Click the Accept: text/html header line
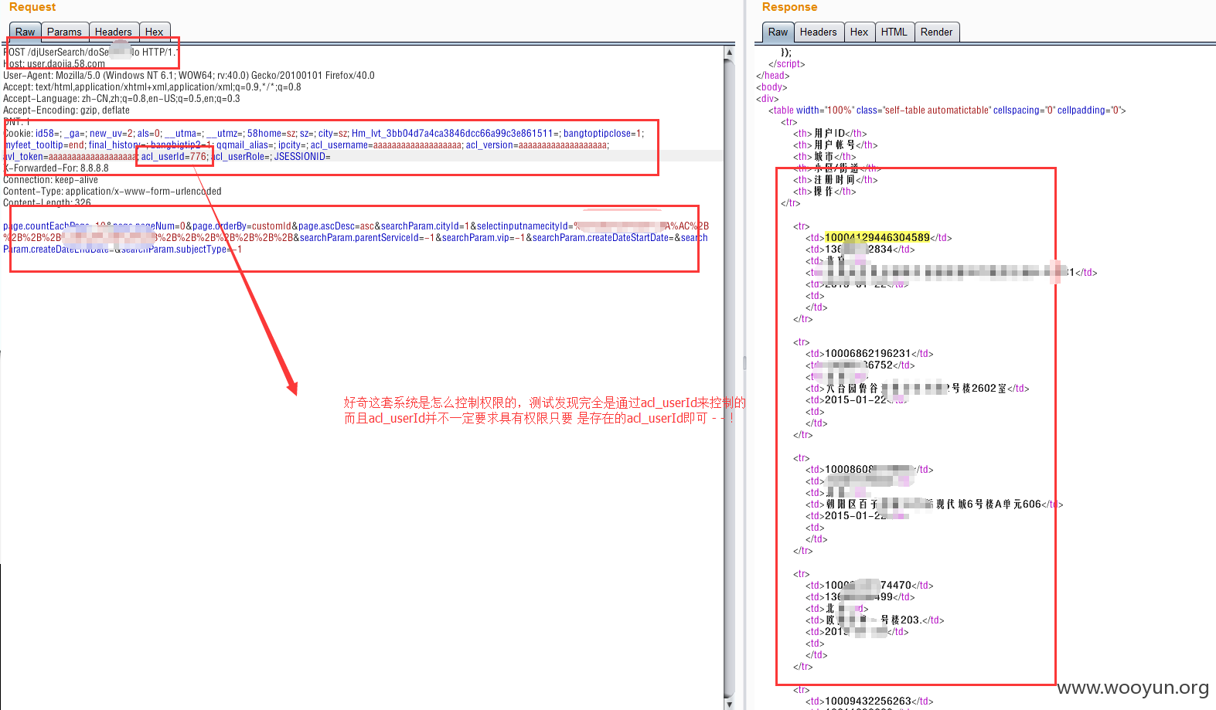 152,87
